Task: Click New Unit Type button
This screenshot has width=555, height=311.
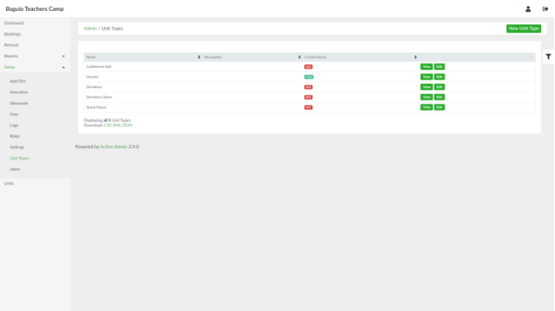Action: point(523,29)
